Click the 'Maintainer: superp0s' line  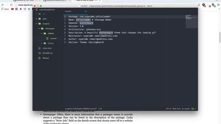tap(93, 36)
